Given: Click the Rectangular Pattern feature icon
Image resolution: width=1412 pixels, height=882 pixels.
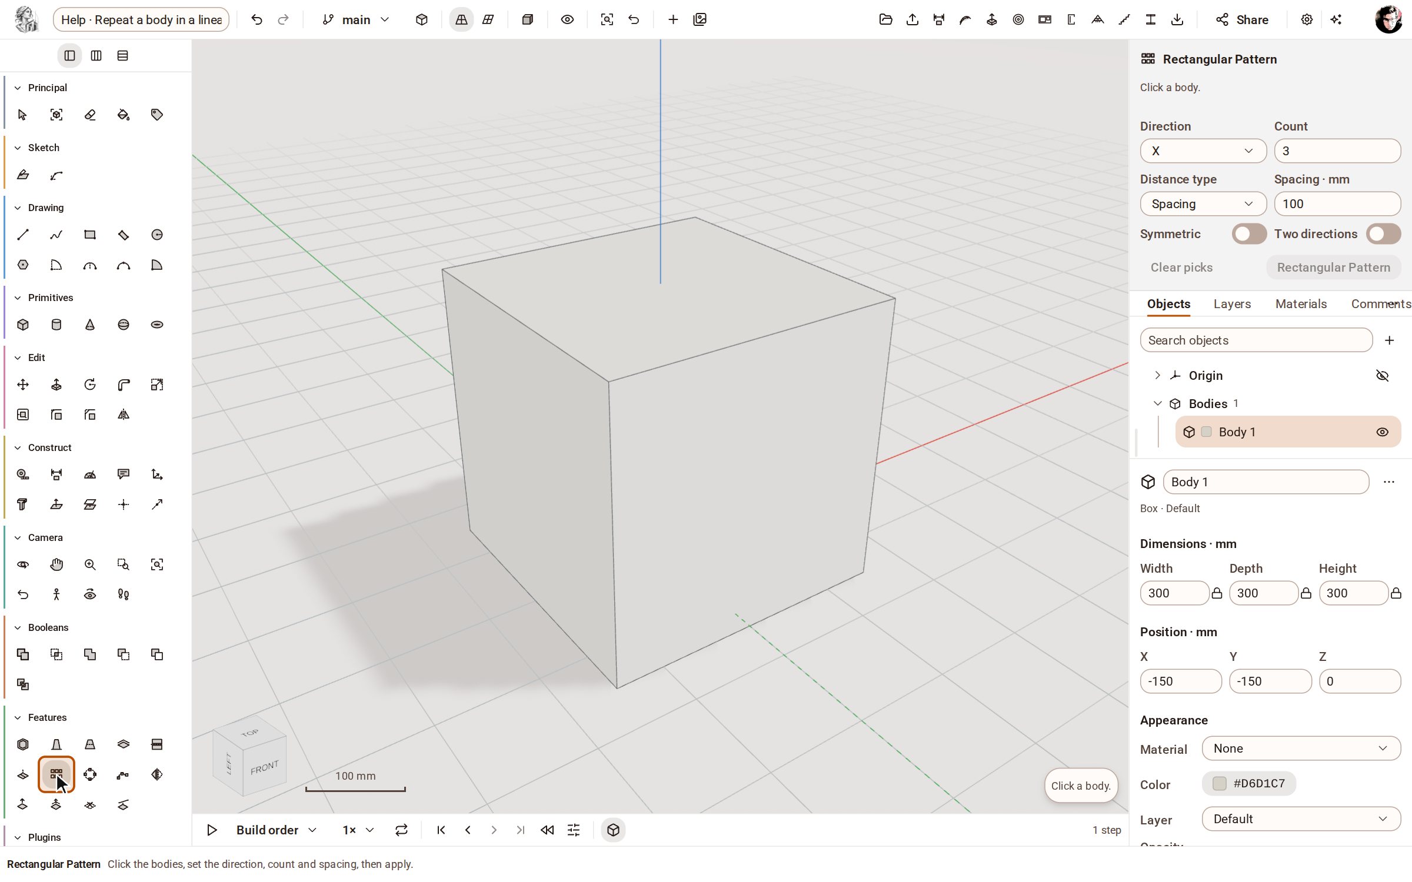Looking at the screenshot, I should coord(56,774).
